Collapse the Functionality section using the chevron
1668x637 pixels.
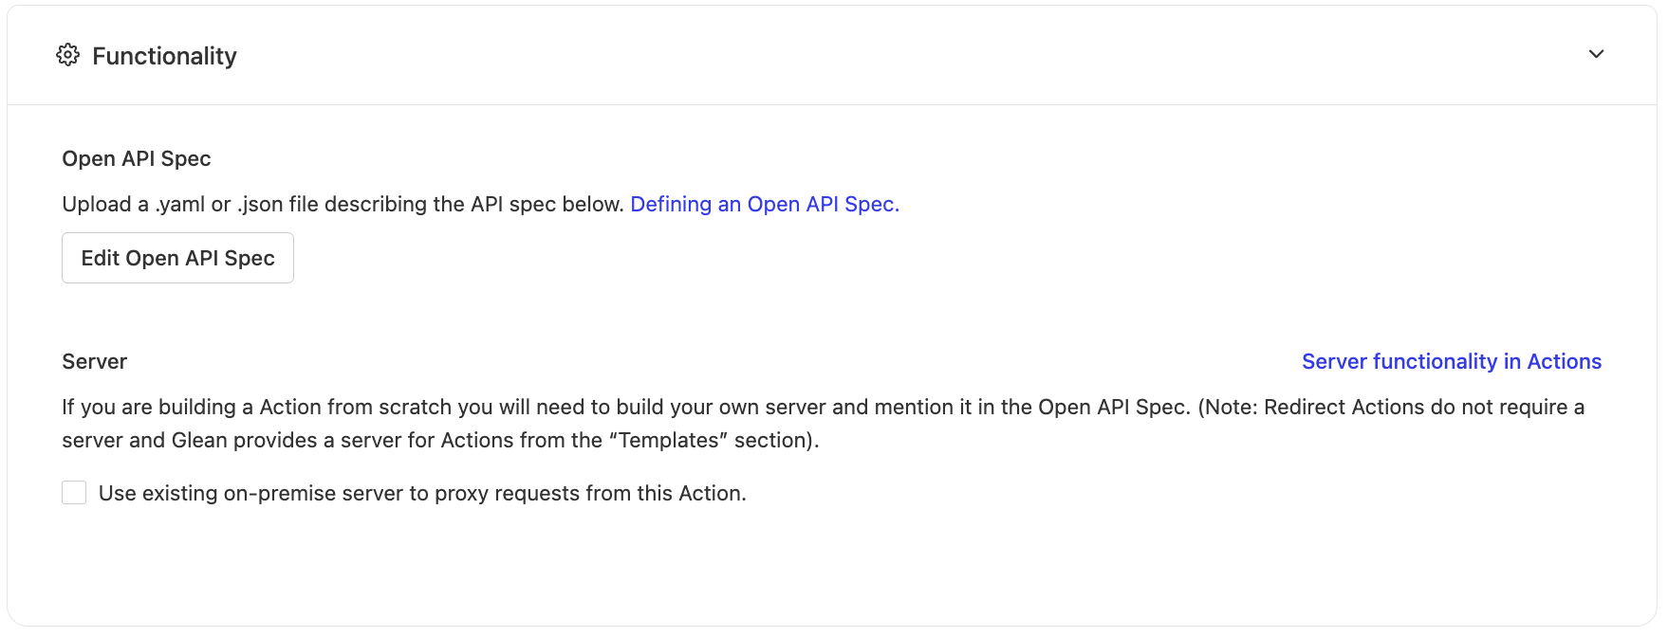(x=1596, y=54)
